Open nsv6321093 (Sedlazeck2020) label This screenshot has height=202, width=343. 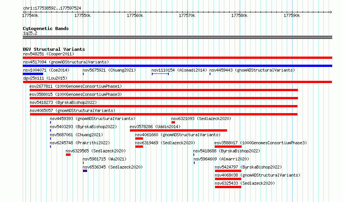201,119
